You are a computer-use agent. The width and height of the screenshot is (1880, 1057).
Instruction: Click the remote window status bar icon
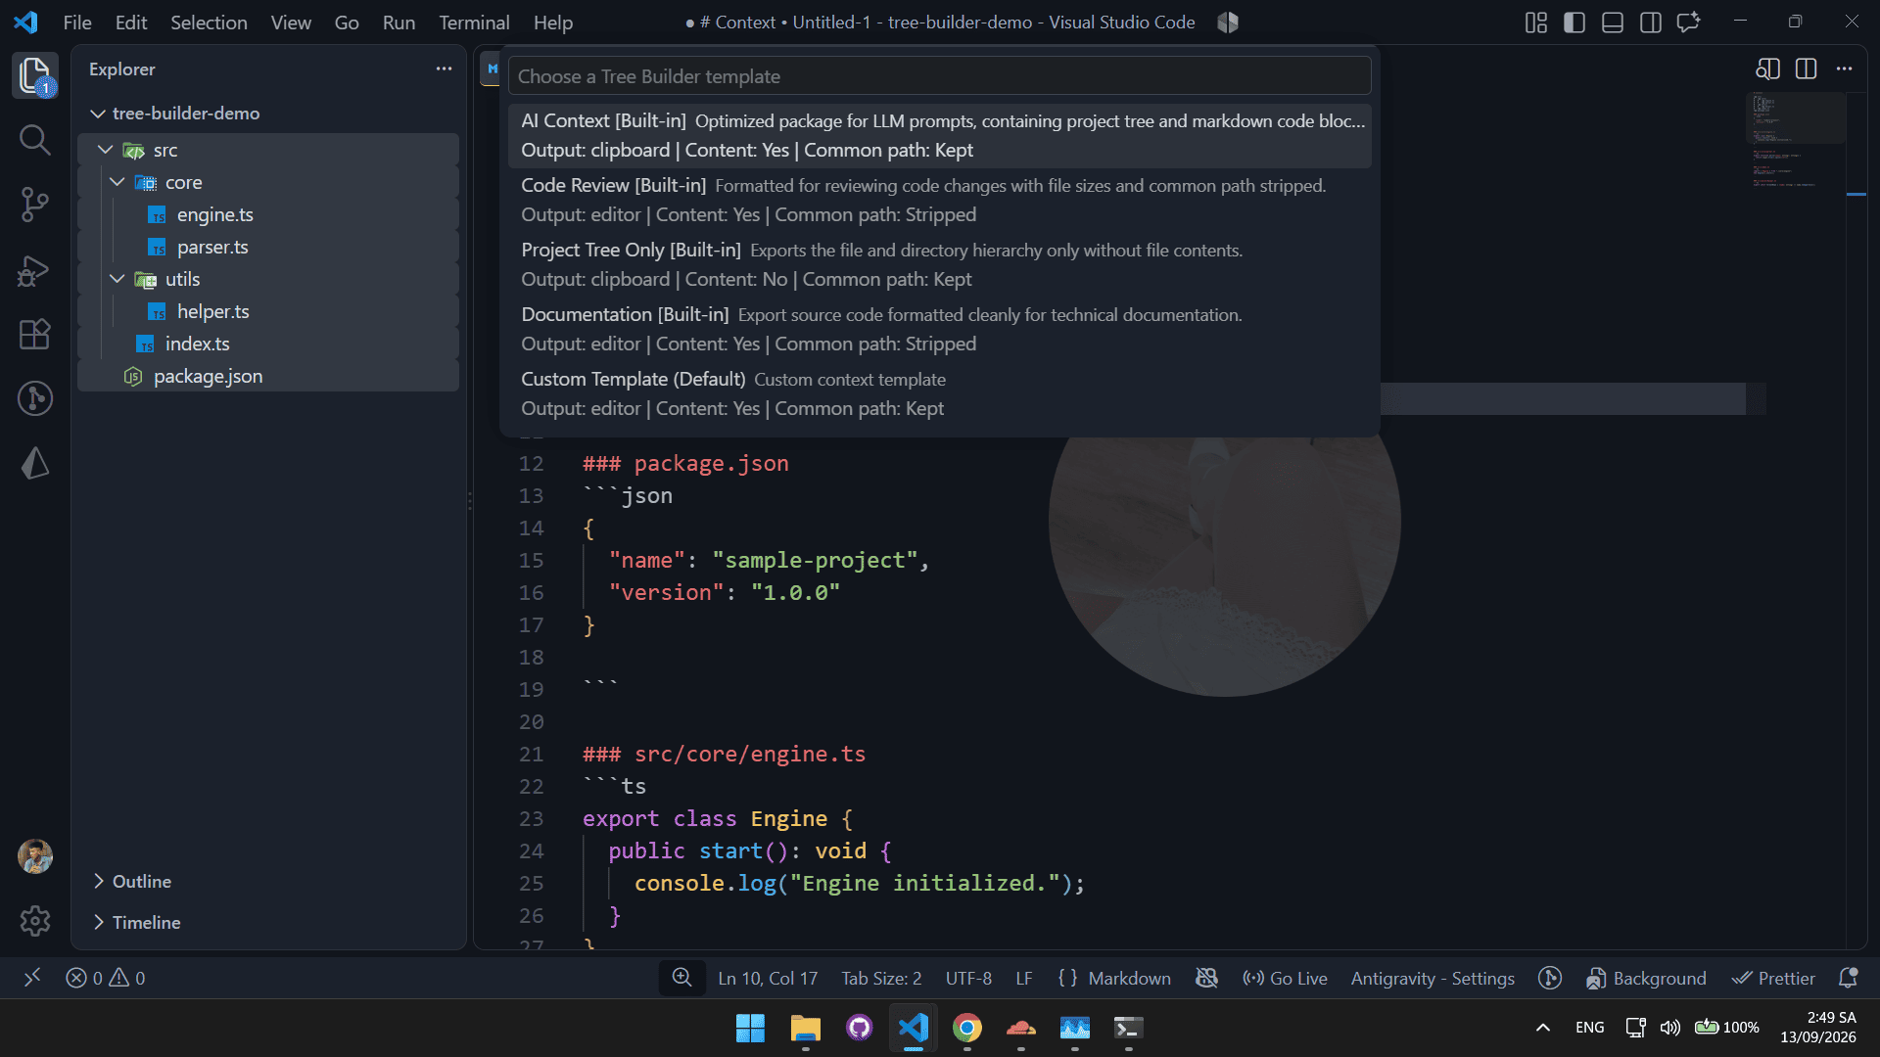(x=32, y=978)
